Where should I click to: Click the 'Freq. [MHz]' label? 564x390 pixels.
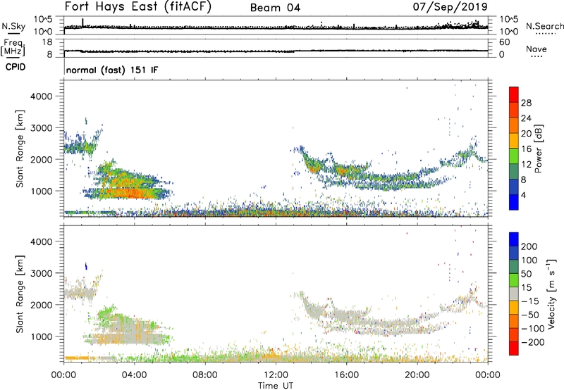13,47
